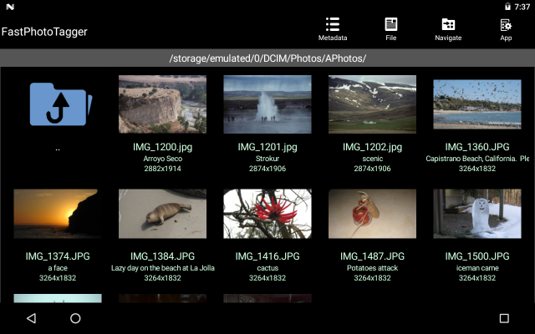Tap the recent apps square button
The height and width of the screenshot is (334, 535).
[503, 318]
